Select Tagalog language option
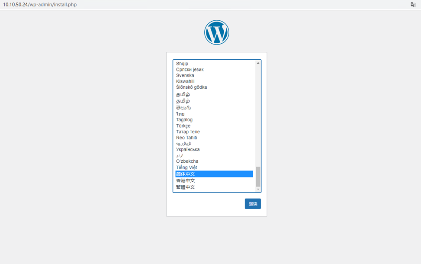The height and width of the screenshot is (264, 421). pyautogui.click(x=214, y=120)
